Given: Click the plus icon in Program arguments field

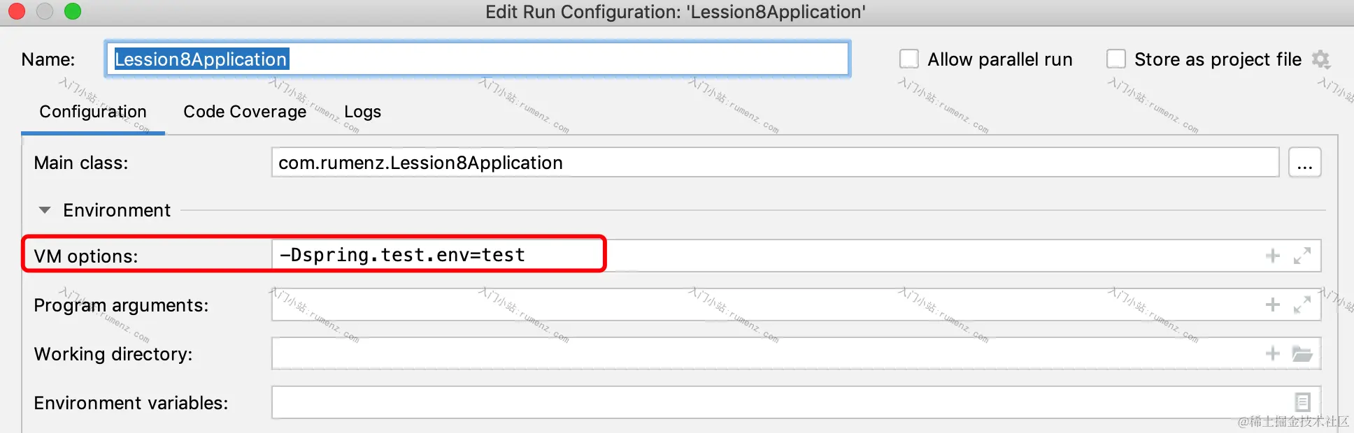Looking at the screenshot, I should [x=1273, y=304].
